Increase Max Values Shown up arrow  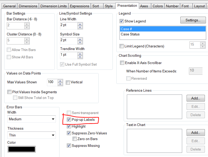coord(60,81)
